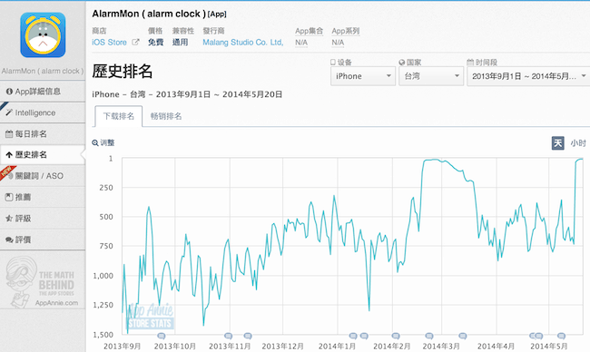
Task: Click the AlarmMon alarm clock app icon
Action: pyautogui.click(x=43, y=35)
